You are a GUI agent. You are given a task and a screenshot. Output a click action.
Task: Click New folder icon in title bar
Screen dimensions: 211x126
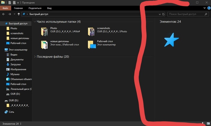coord(14,2)
